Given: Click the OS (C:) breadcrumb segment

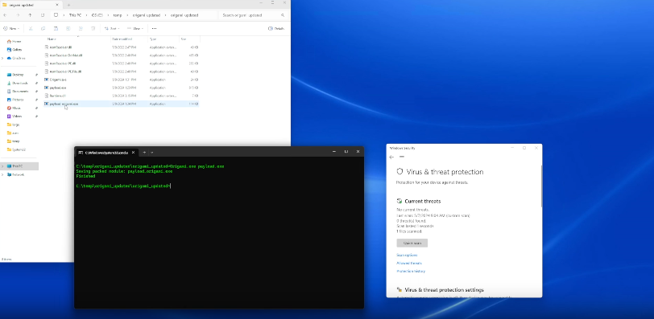Looking at the screenshot, I should [x=97, y=15].
